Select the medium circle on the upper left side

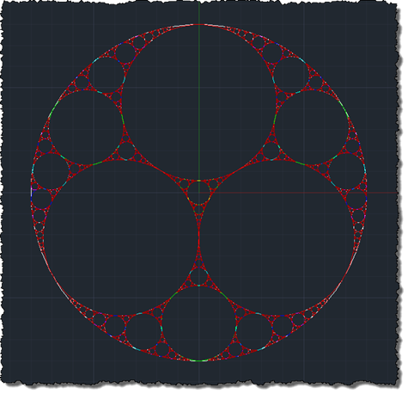click(x=87, y=128)
